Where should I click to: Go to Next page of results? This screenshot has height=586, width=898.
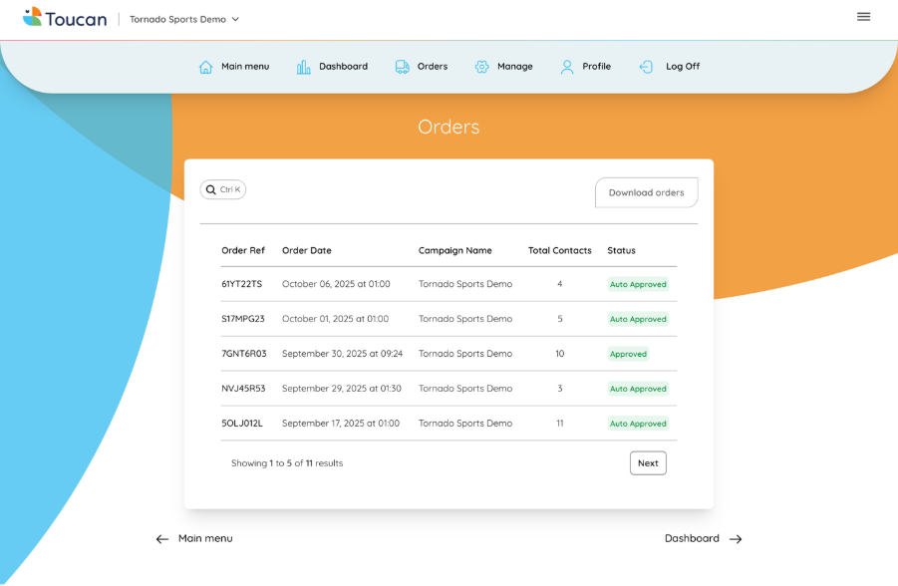pos(648,463)
